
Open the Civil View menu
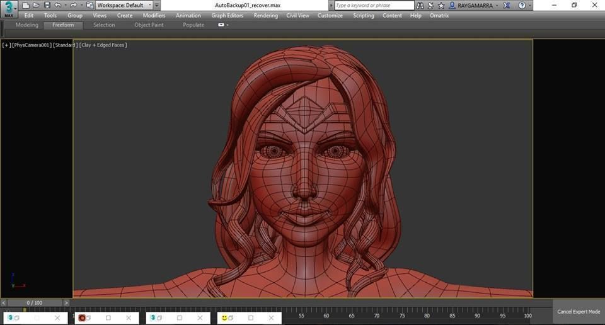[x=297, y=15]
